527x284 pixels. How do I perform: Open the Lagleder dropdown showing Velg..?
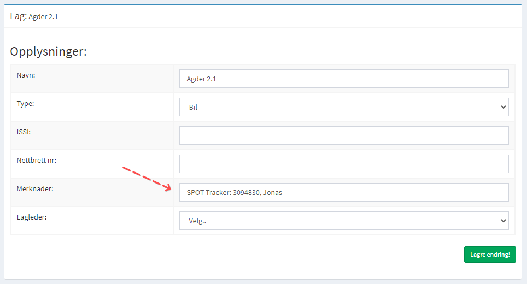343,221
